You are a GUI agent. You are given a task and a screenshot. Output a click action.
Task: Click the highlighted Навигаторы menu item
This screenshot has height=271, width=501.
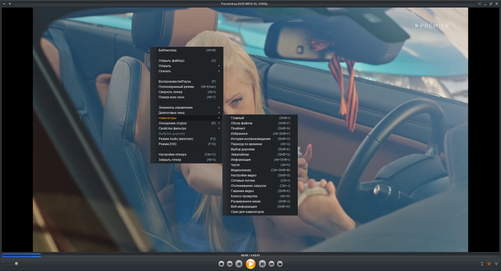(187, 118)
